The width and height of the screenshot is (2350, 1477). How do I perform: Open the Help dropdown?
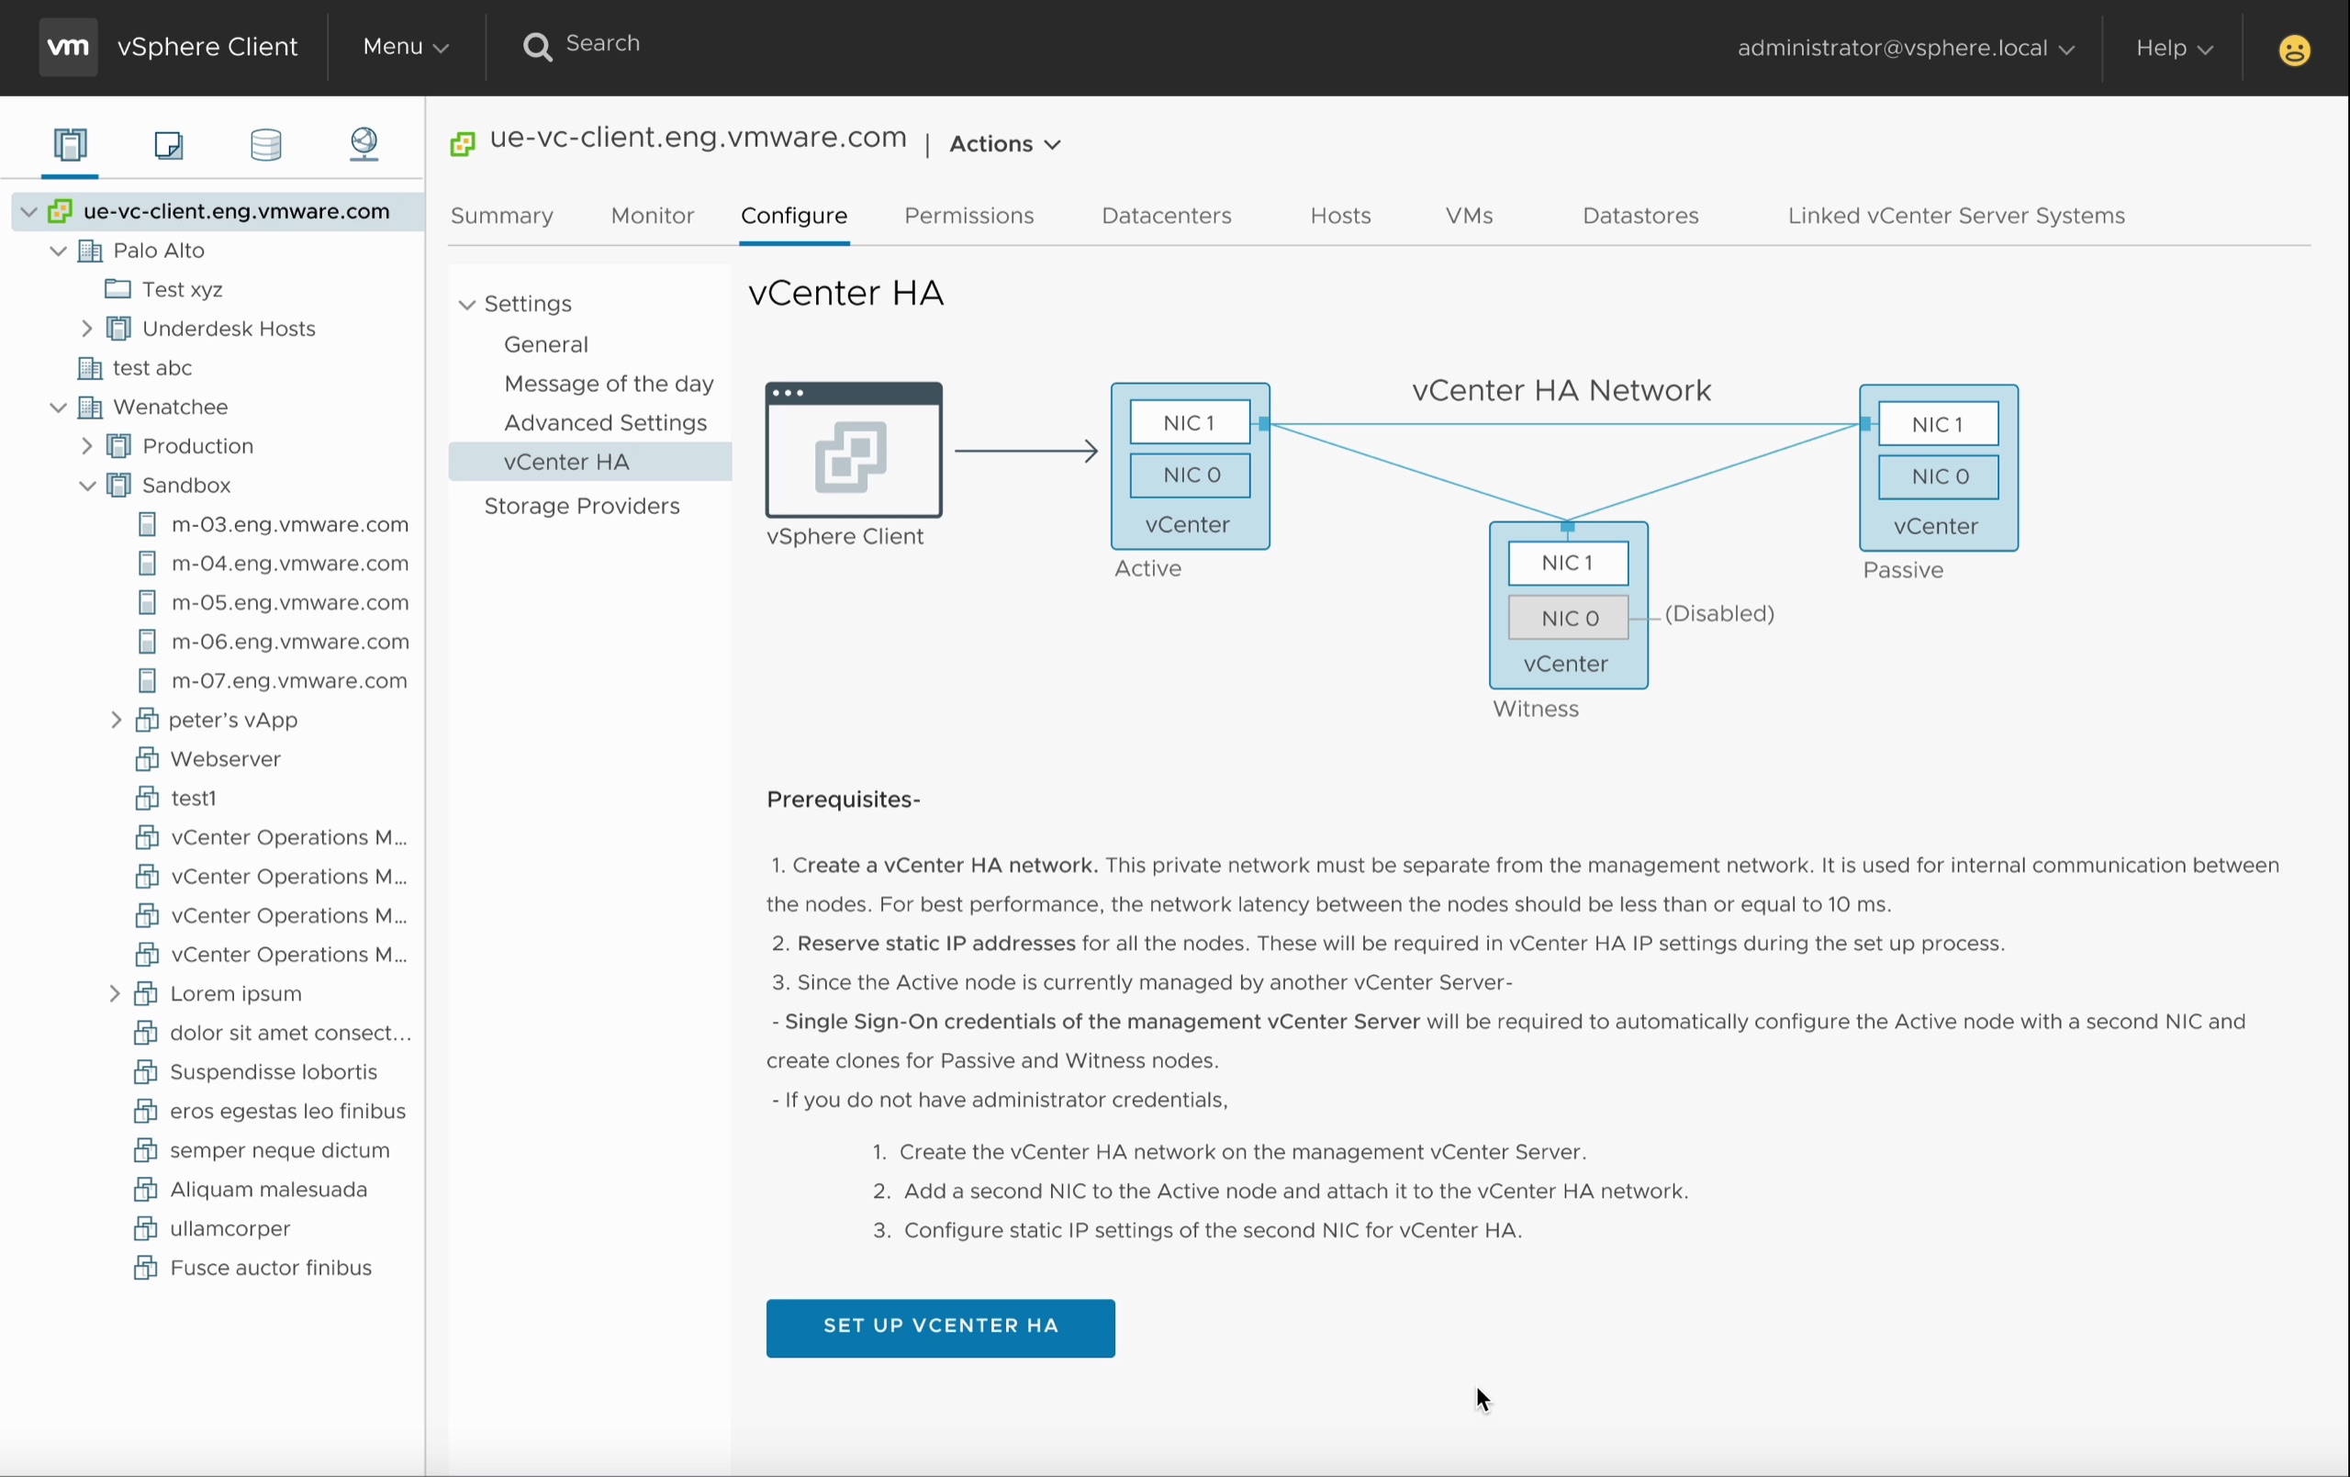click(2174, 48)
